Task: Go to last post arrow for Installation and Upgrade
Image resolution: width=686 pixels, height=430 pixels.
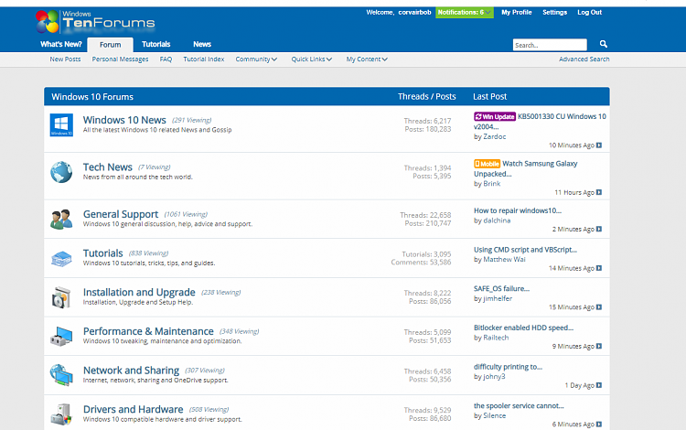Action: (599, 307)
